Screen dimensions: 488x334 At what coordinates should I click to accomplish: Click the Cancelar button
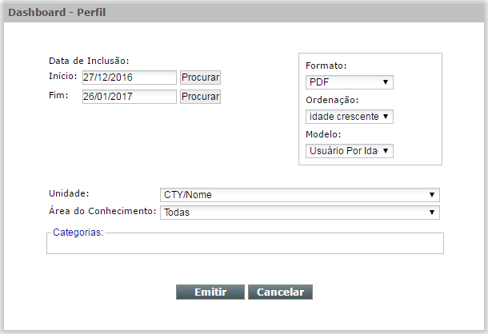click(280, 292)
